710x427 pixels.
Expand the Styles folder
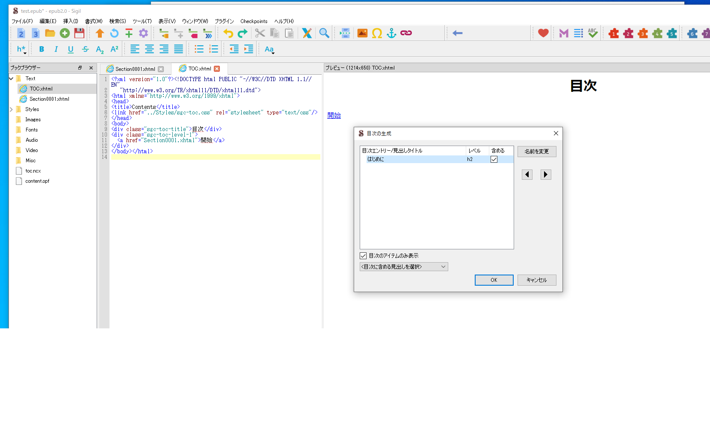point(12,109)
